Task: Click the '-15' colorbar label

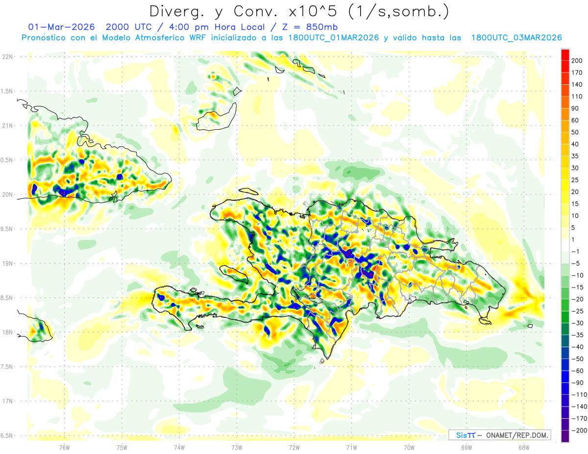Action: (x=577, y=287)
